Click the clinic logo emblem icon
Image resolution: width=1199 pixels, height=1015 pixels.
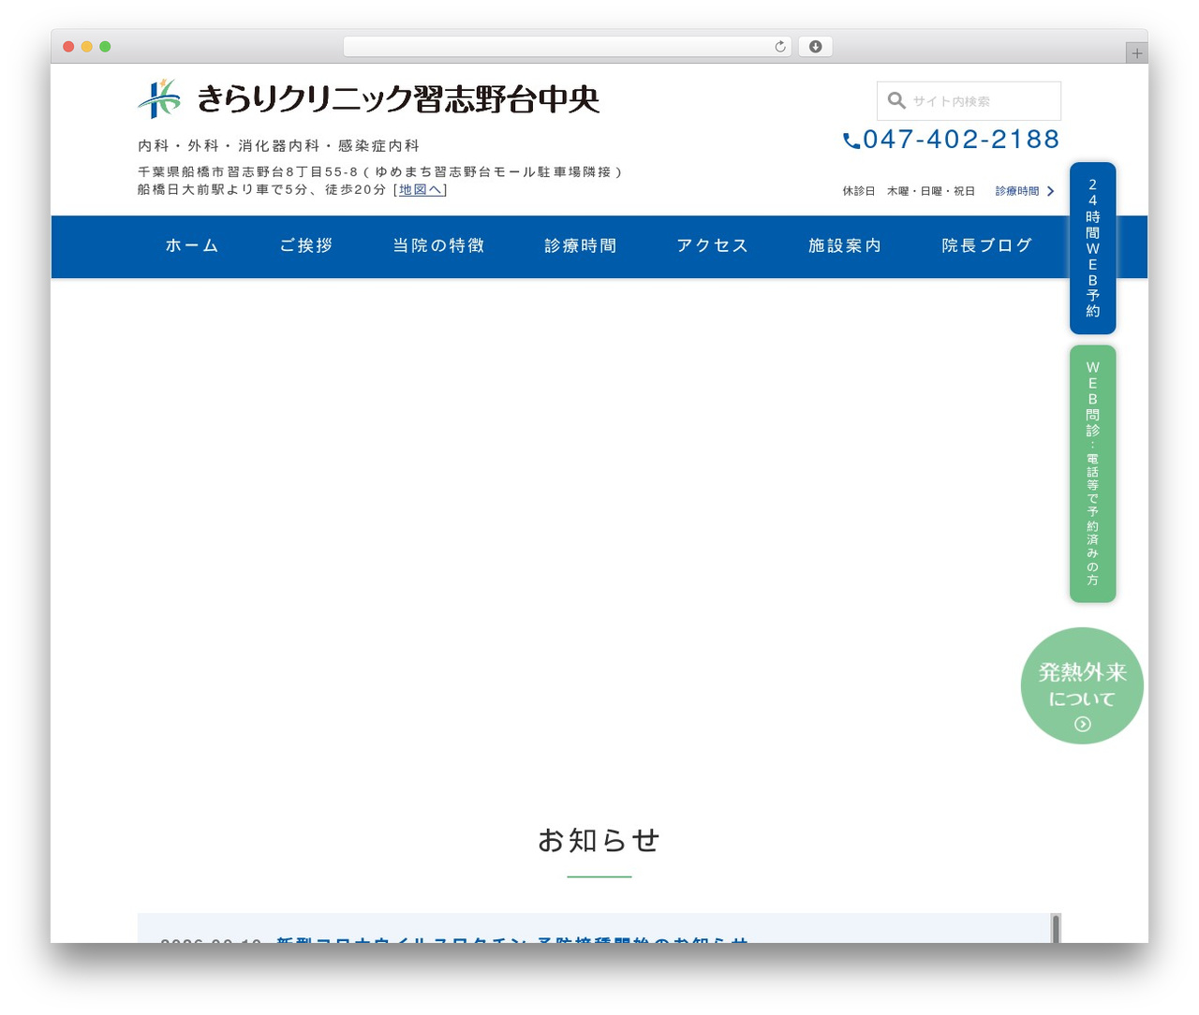(x=159, y=98)
